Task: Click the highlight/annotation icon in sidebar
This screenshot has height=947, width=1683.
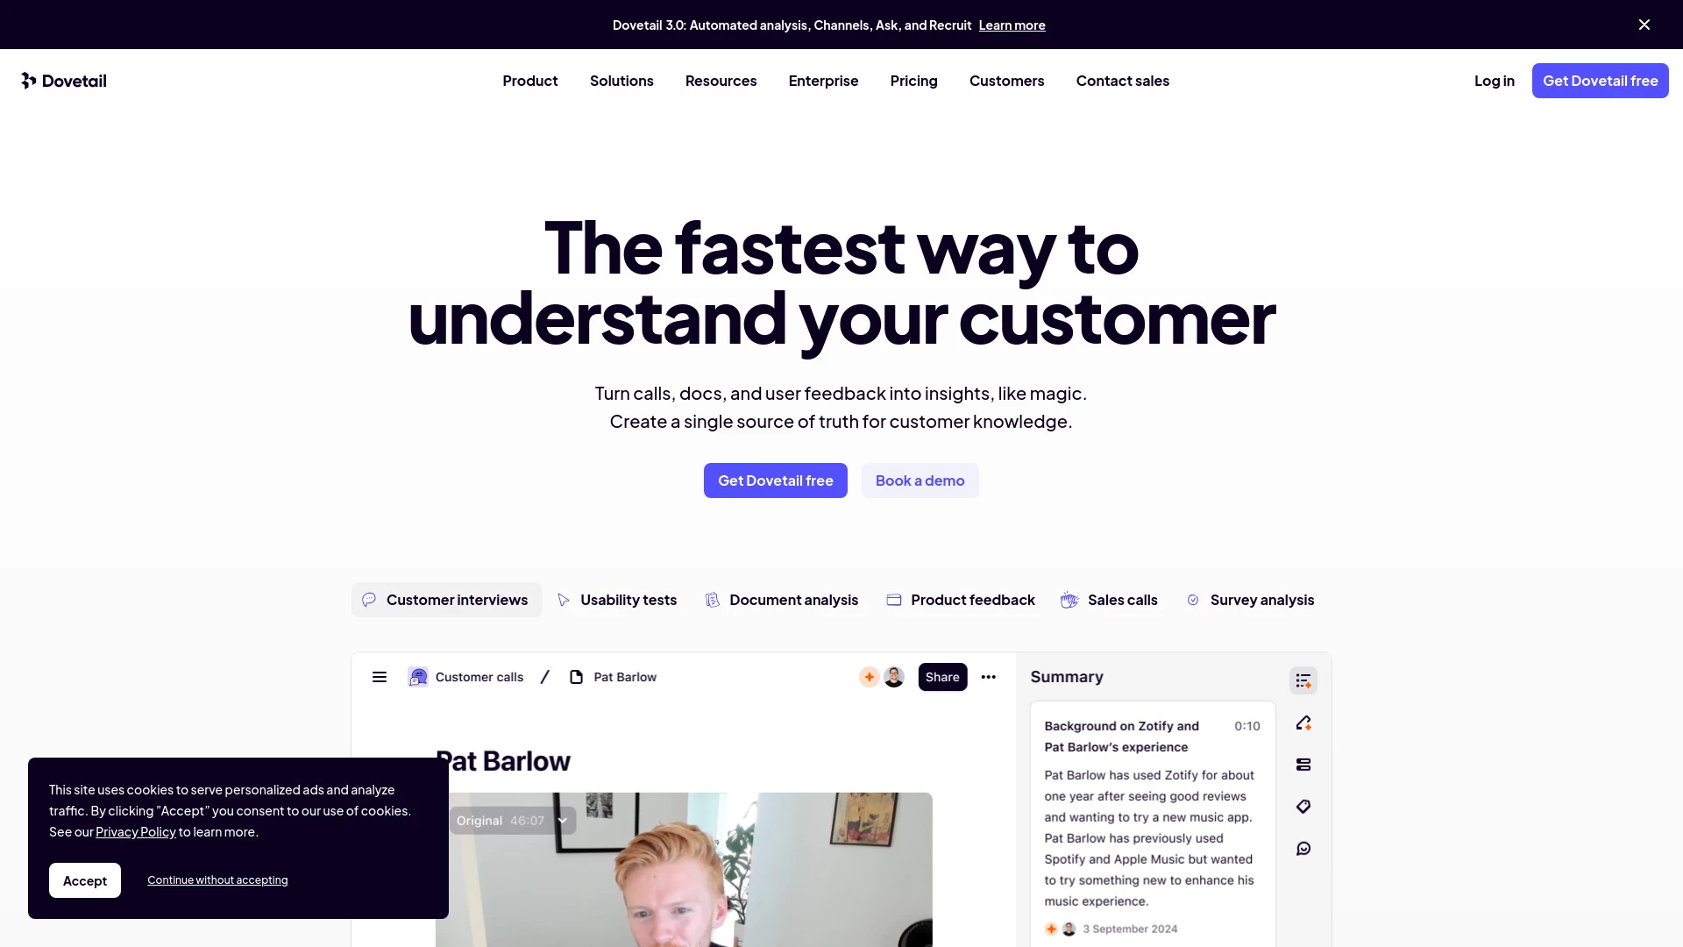Action: [x=1303, y=723]
